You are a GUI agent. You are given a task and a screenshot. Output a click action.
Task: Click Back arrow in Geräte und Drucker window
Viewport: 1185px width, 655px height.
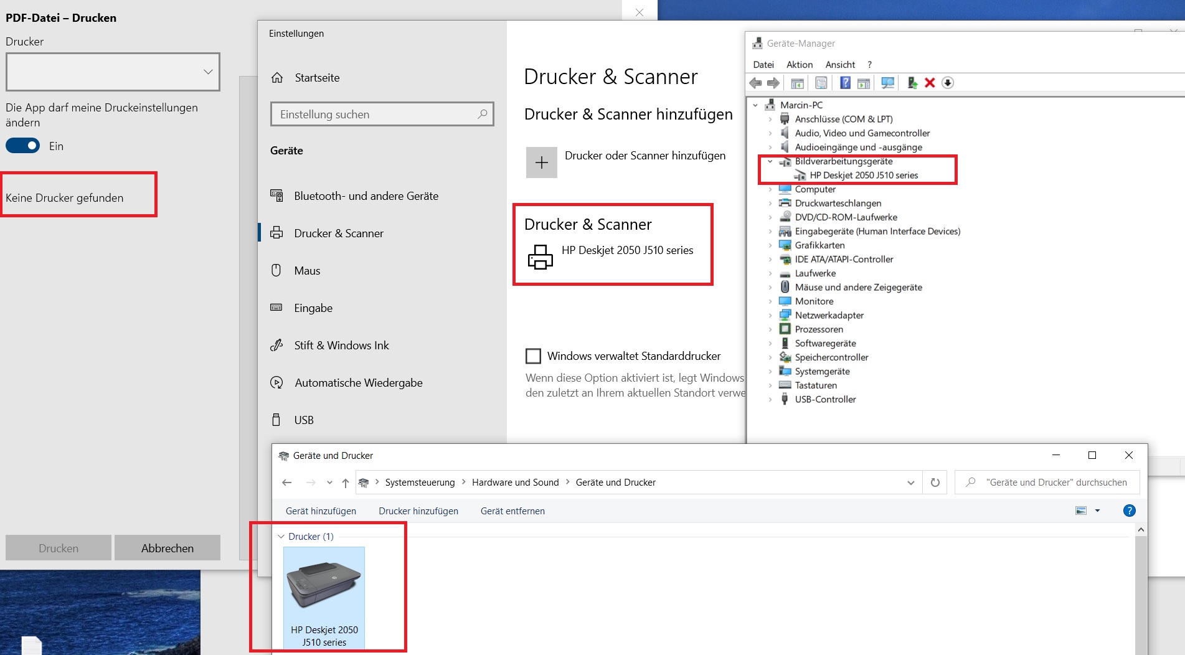coord(286,483)
